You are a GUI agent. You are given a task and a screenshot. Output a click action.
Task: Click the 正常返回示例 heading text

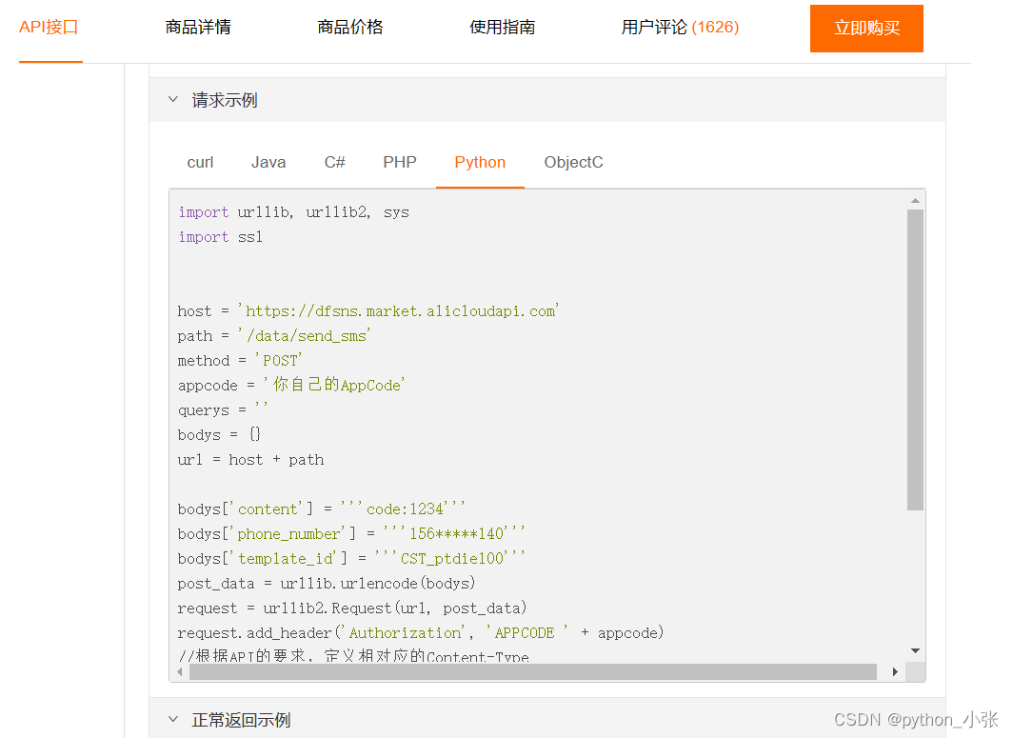(241, 720)
